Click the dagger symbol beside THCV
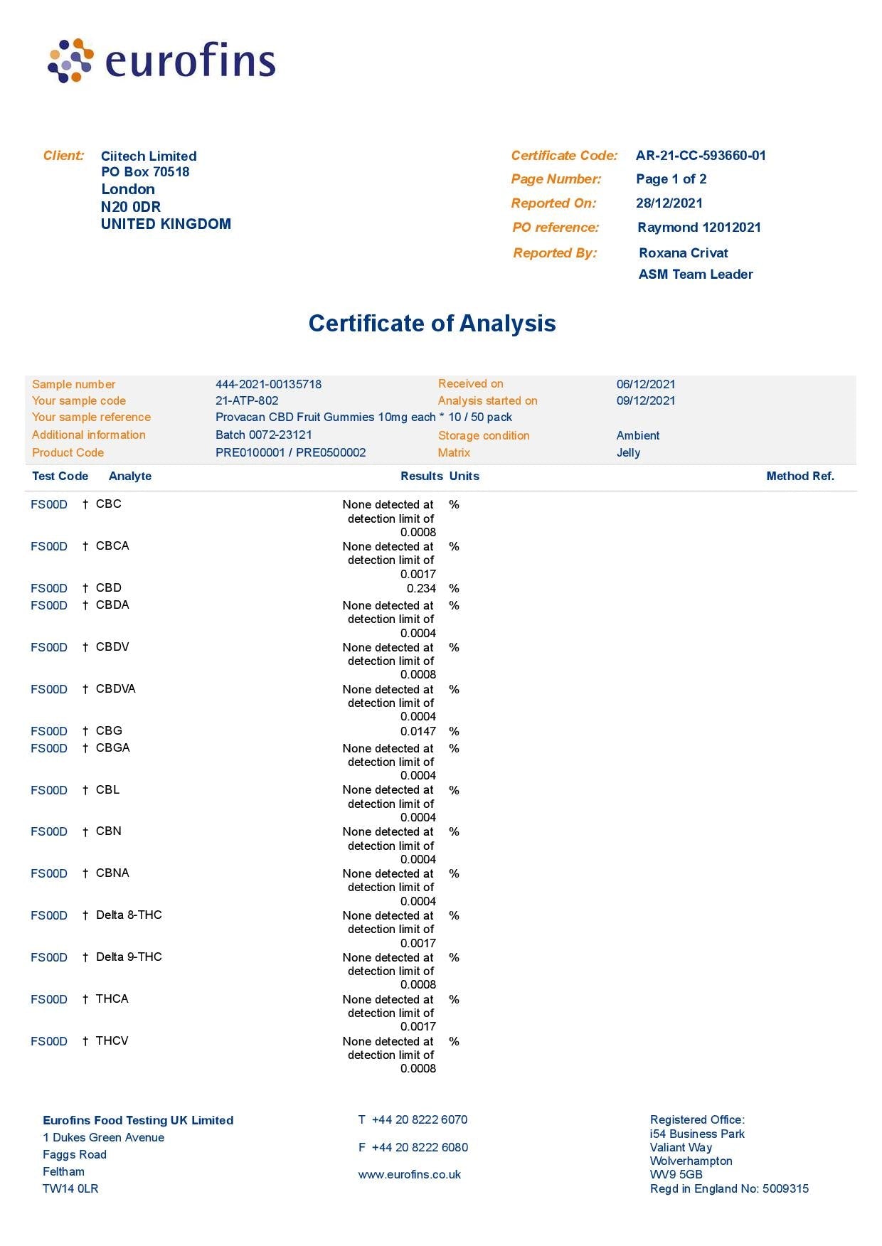This screenshot has width=882, height=1246. (x=85, y=1041)
